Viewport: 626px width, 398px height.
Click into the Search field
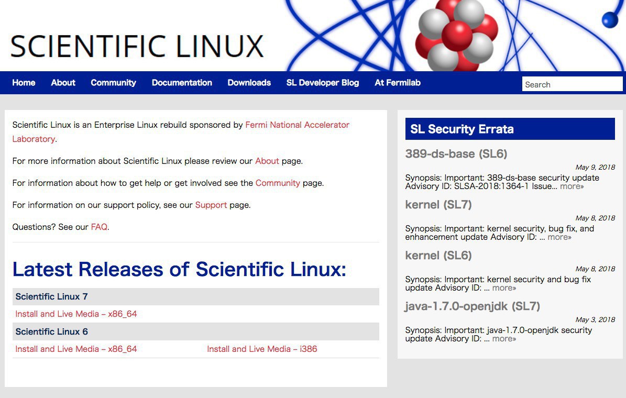(572, 84)
